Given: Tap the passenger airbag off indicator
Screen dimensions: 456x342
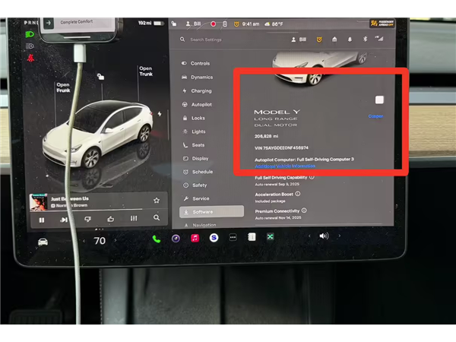Looking at the screenshot, I should [x=382, y=24].
